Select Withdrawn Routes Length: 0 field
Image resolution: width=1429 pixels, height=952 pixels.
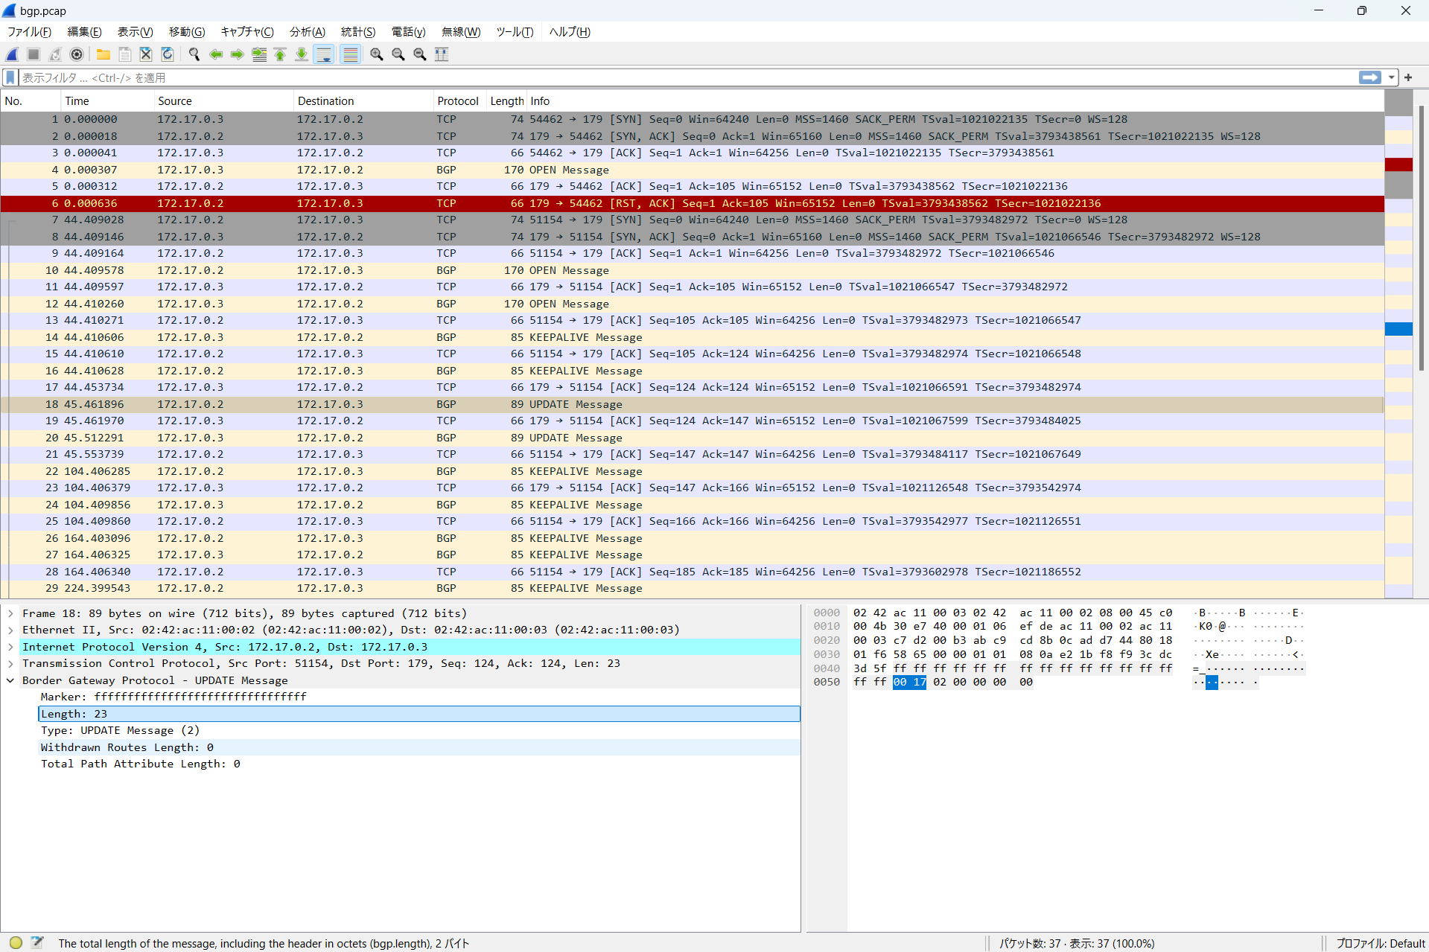pos(419,747)
